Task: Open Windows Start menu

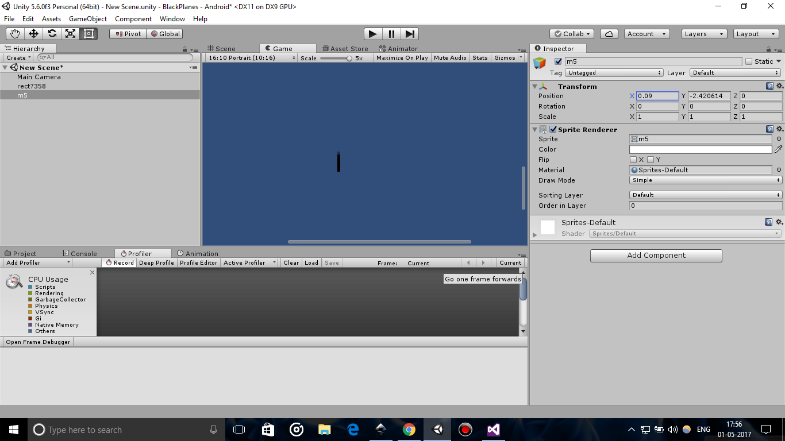Action: (14, 430)
